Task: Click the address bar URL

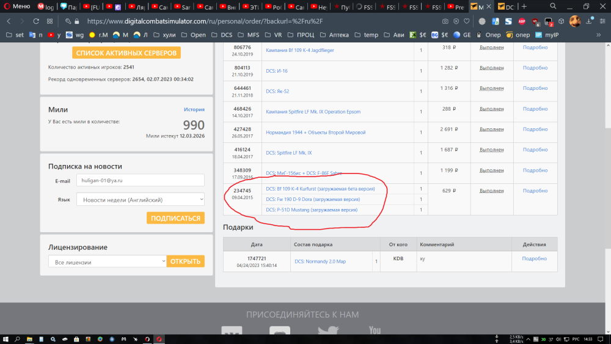Action: pos(205,21)
